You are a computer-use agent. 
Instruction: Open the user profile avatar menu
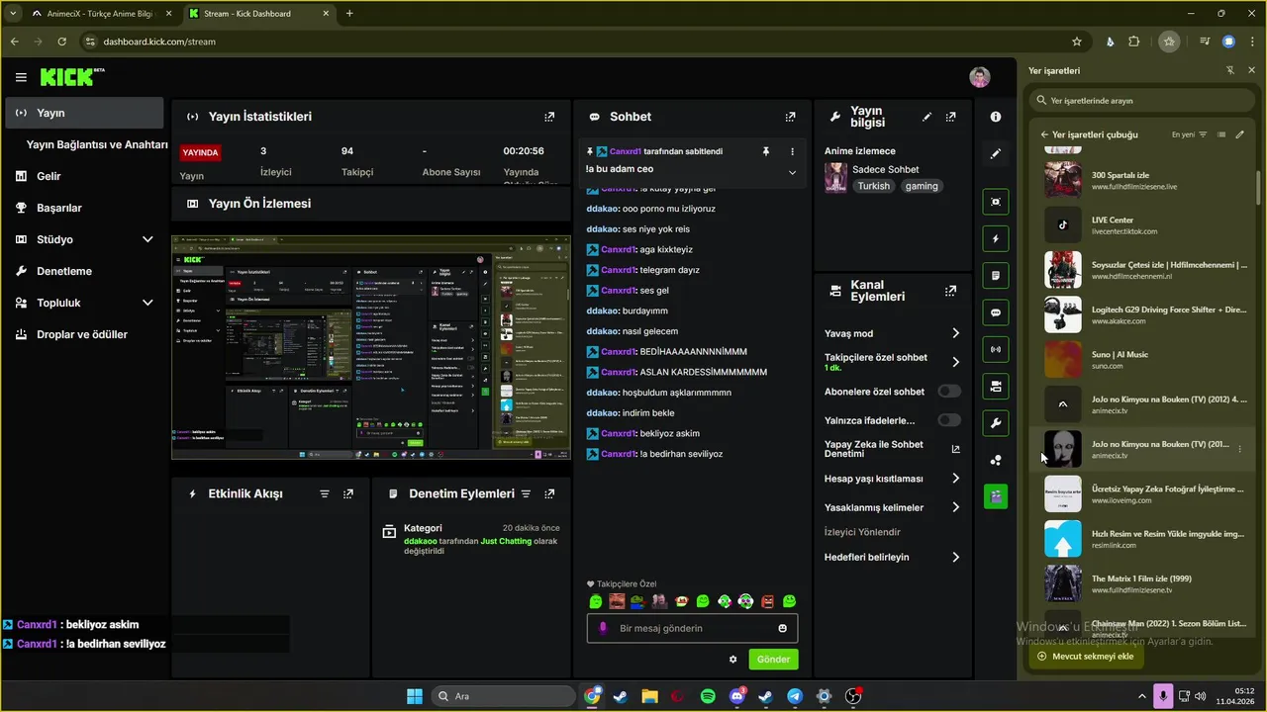(979, 77)
